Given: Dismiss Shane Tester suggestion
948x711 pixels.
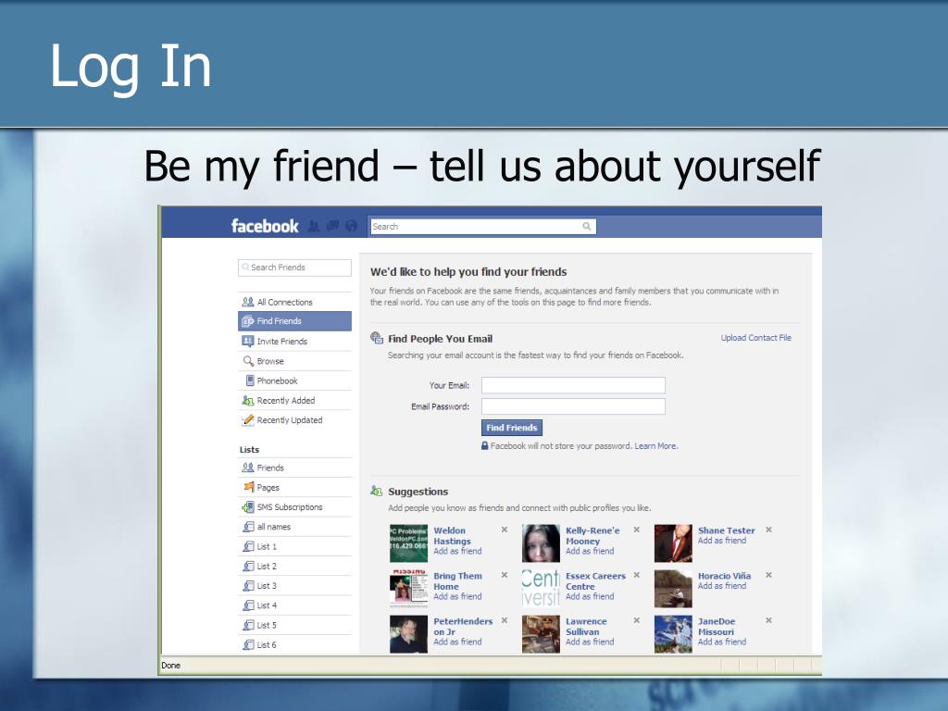Looking at the screenshot, I should coord(769,530).
